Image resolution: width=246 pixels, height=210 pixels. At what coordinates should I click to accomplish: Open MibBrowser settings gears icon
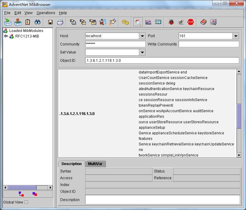(x=125, y=22)
